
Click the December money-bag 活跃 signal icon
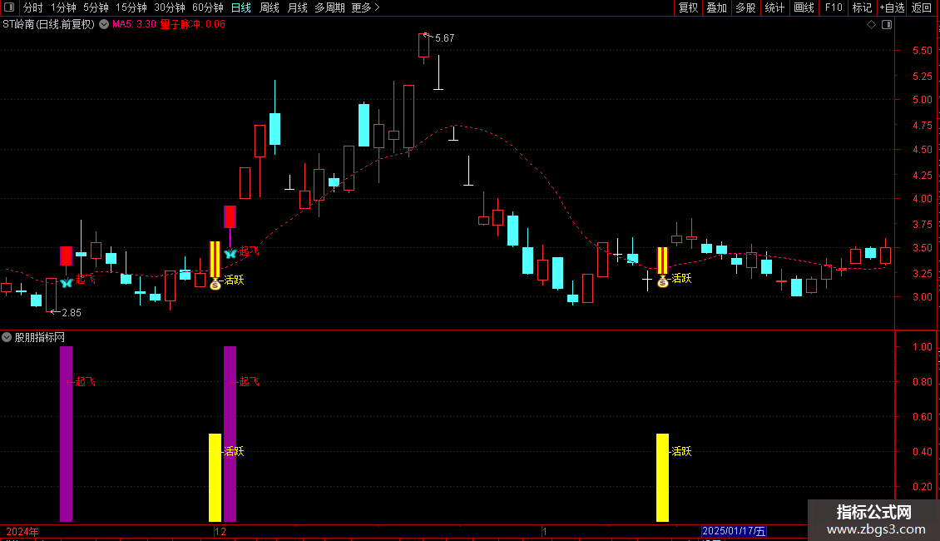(x=215, y=285)
